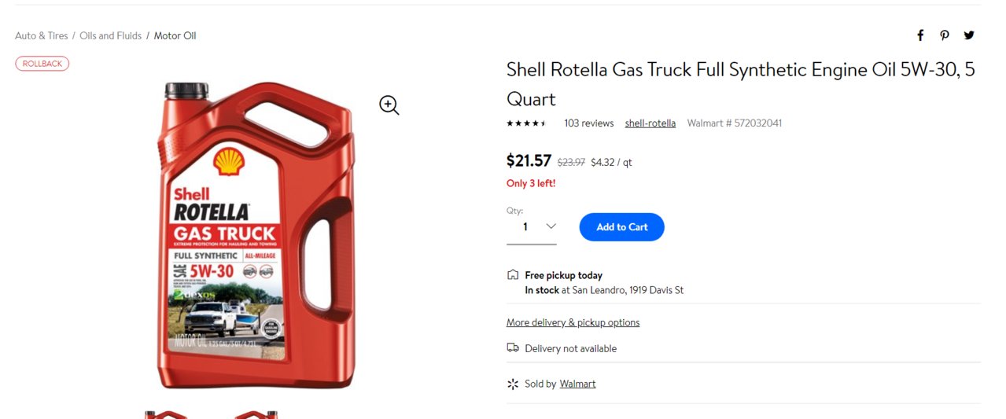Click the free pickup store icon
The height and width of the screenshot is (419, 1006).
[513, 275]
